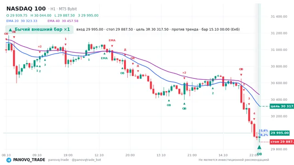Image resolution: width=294 pixels, height=165 pixels.
Task: Click the Telegram logo icon
Action: [x=9, y=160]
